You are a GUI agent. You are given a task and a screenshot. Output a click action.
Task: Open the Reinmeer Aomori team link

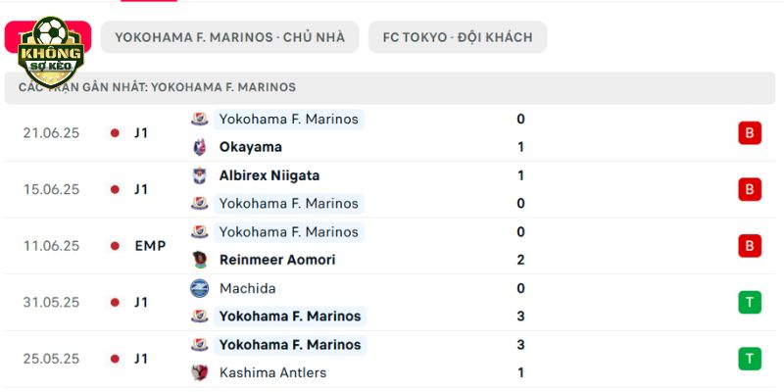pos(277,260)
